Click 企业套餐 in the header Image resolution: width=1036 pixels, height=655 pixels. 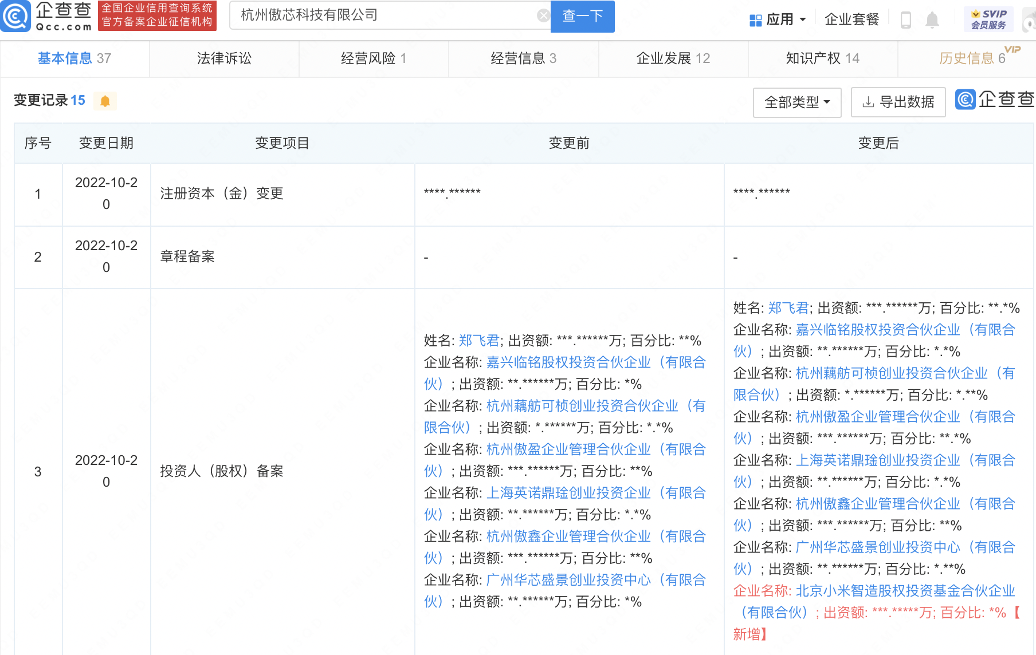tap(851, 20)
